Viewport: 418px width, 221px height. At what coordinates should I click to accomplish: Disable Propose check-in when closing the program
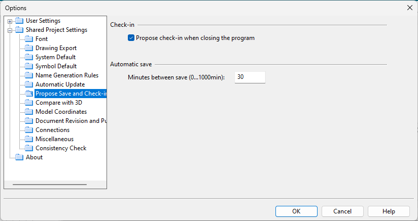click(131, 38)
